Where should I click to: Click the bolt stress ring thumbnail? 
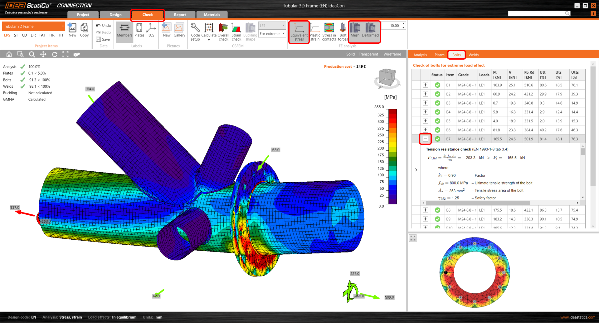tap(475, 272)
